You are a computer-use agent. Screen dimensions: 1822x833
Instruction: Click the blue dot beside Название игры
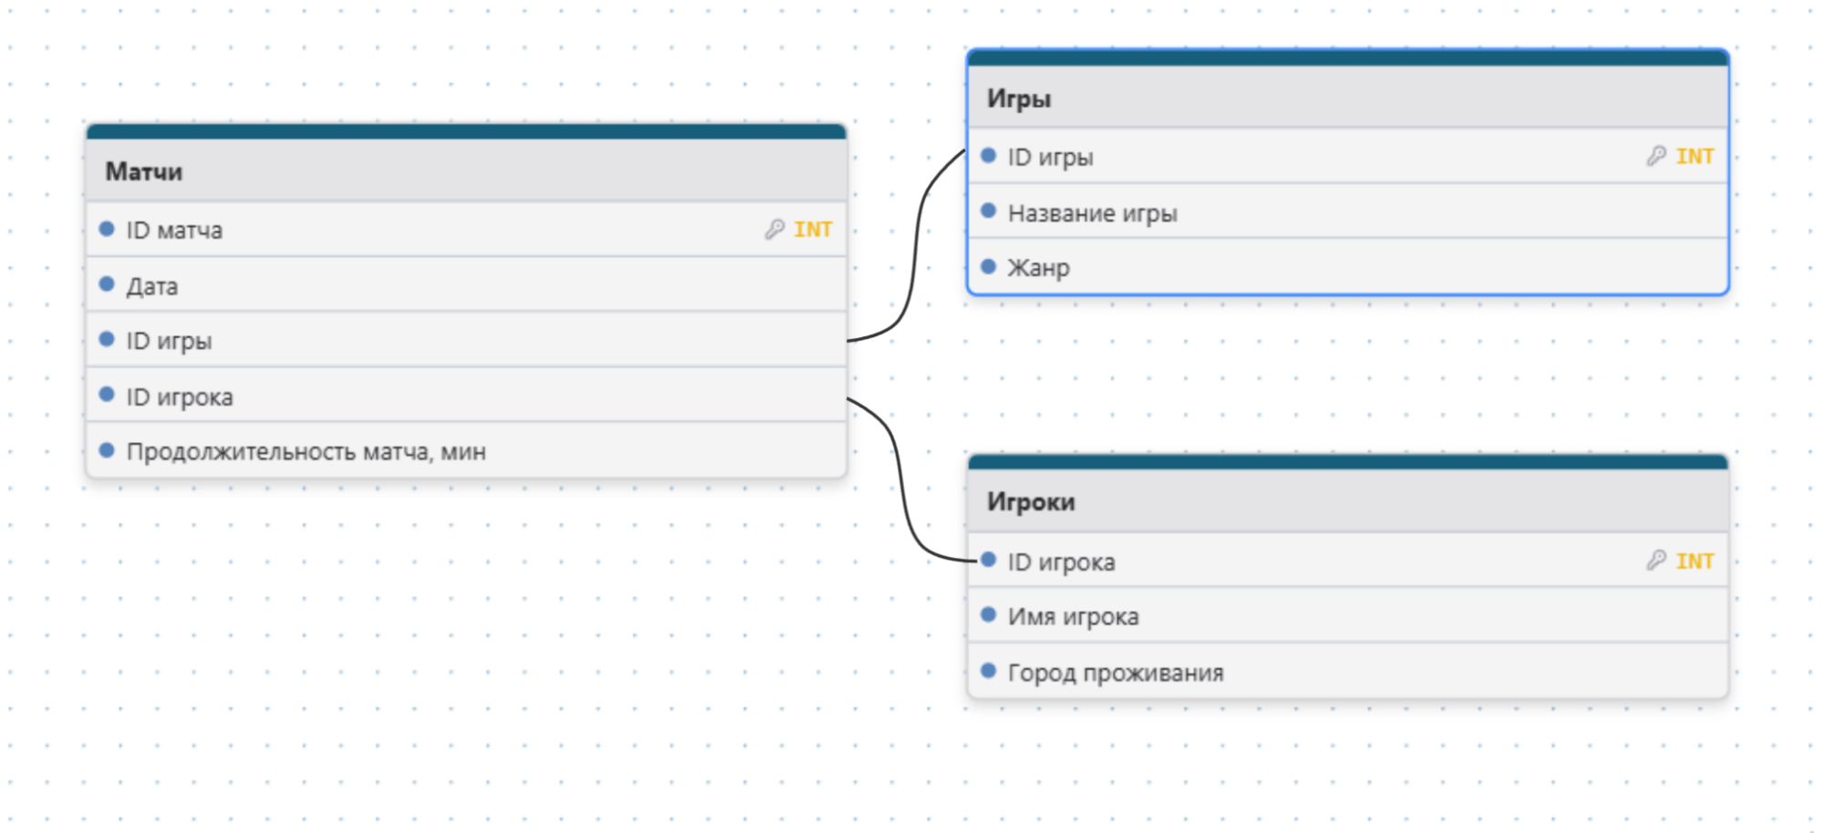coord(988,211)
